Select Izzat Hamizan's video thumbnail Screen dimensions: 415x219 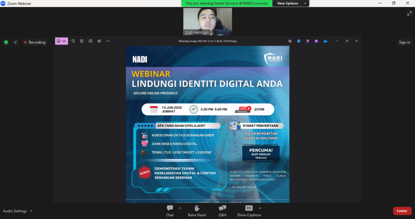(207, 21)
